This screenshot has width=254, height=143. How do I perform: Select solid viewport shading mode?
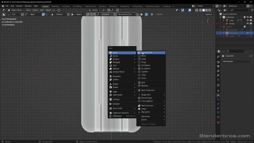(x=204, y=10)
